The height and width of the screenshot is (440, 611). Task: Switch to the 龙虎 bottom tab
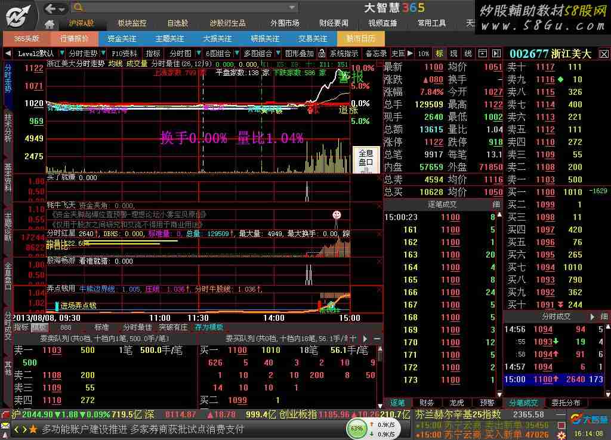(x=456, y=403)
